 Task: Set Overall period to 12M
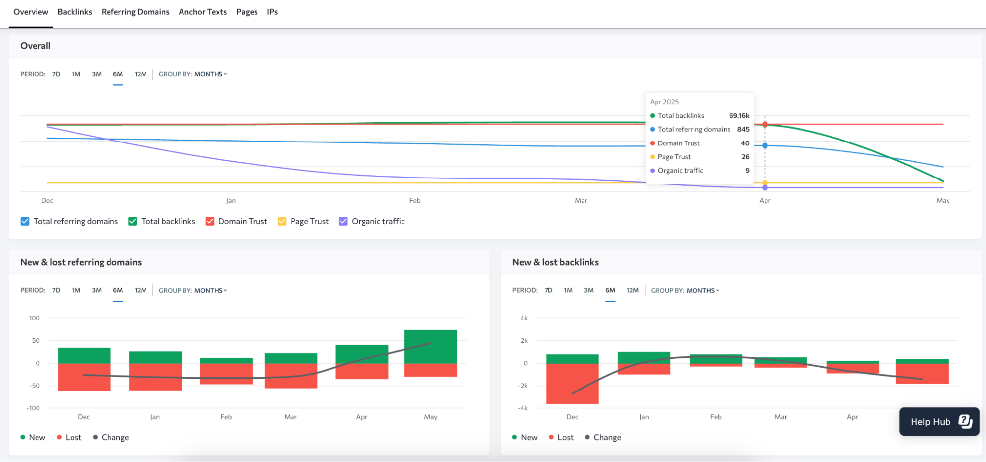141,74
